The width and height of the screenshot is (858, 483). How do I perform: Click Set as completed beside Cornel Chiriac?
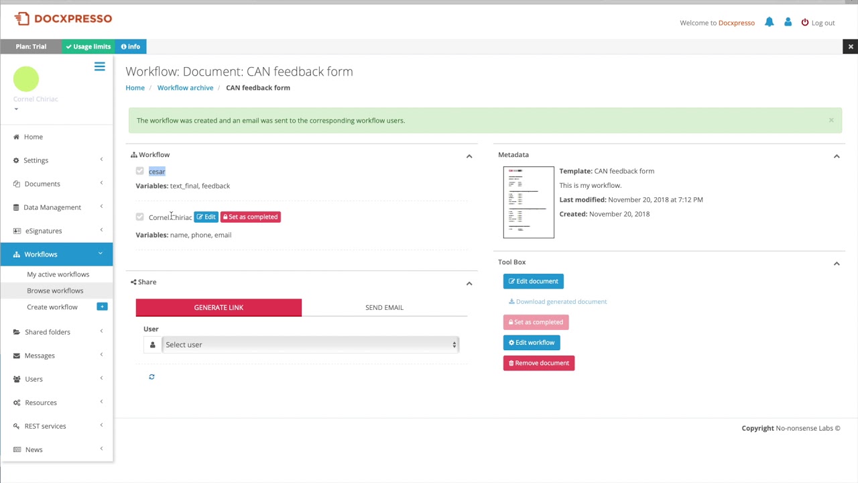click(x=251, y=217)
